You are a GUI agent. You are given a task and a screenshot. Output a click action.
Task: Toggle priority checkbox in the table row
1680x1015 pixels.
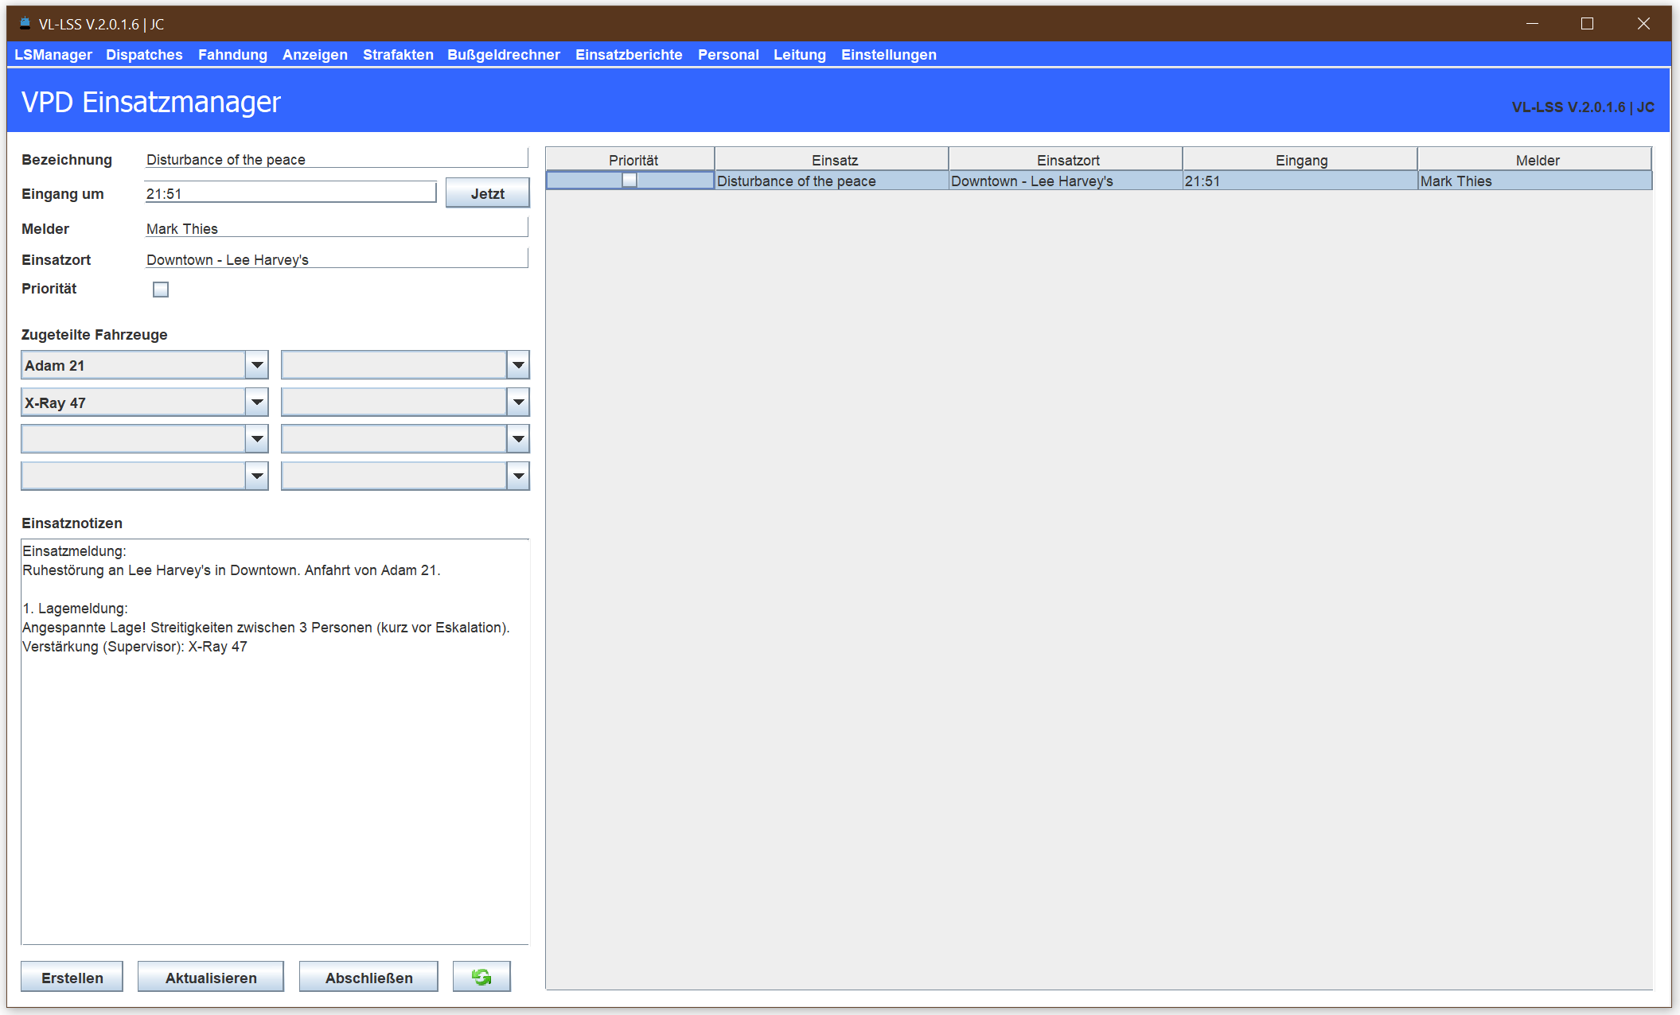[x=630, y=181]
